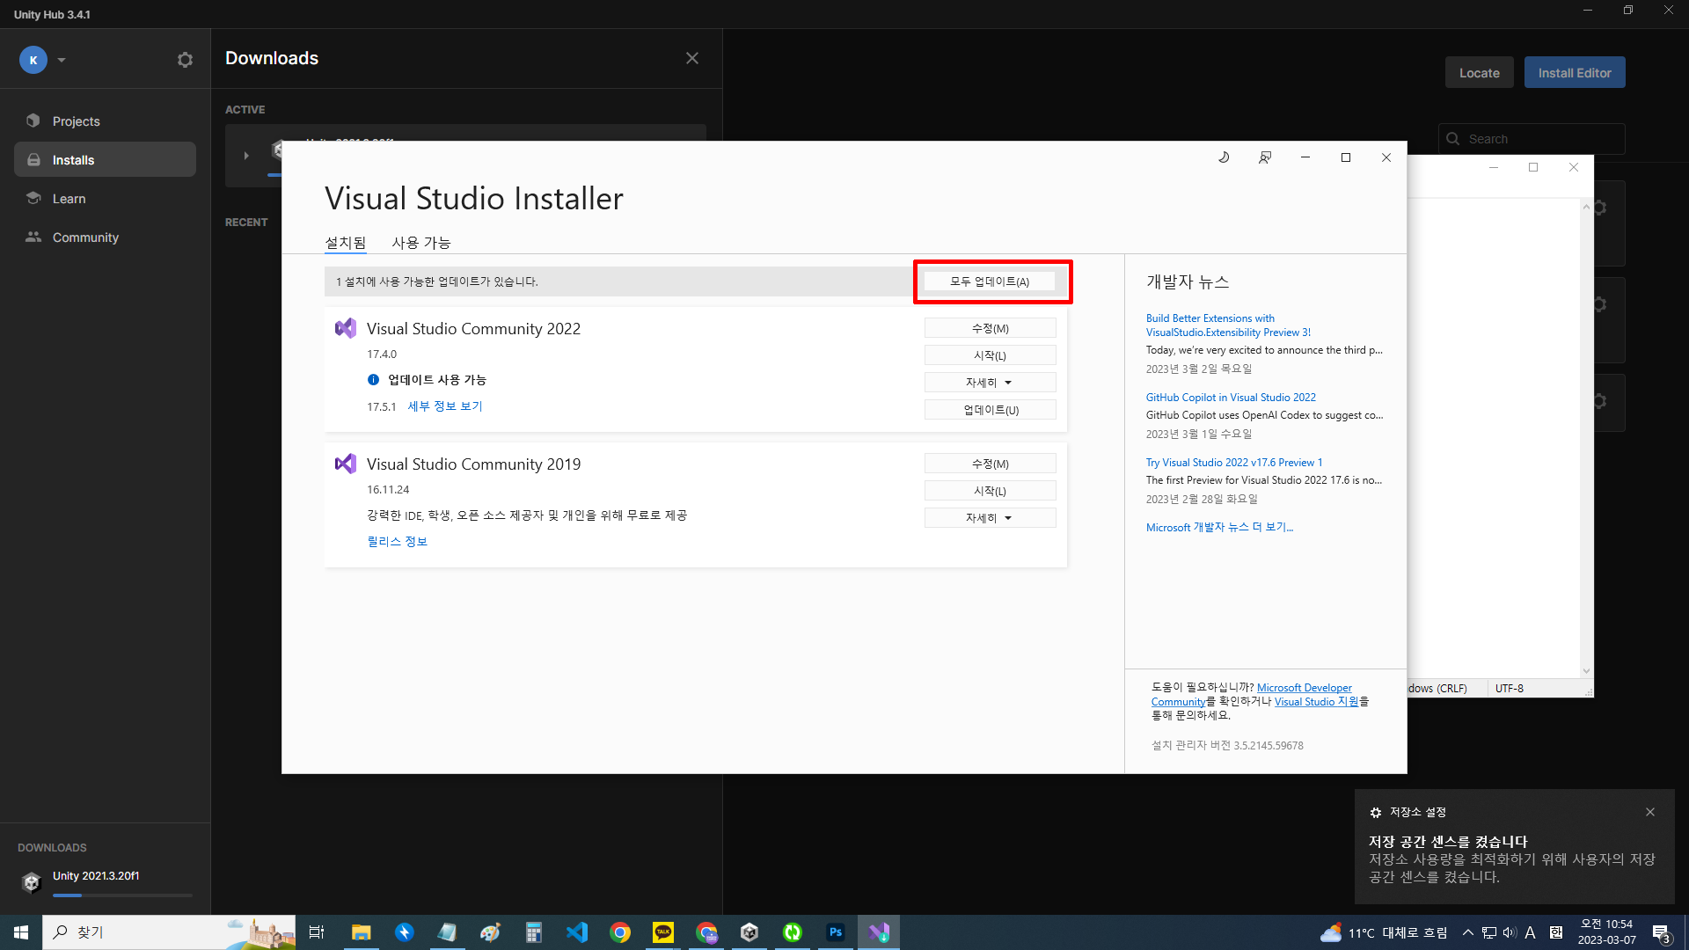Screen dimensions: 1689x950
Task: Show hidden system tray icons chevron
Action: click(1467, 932)
